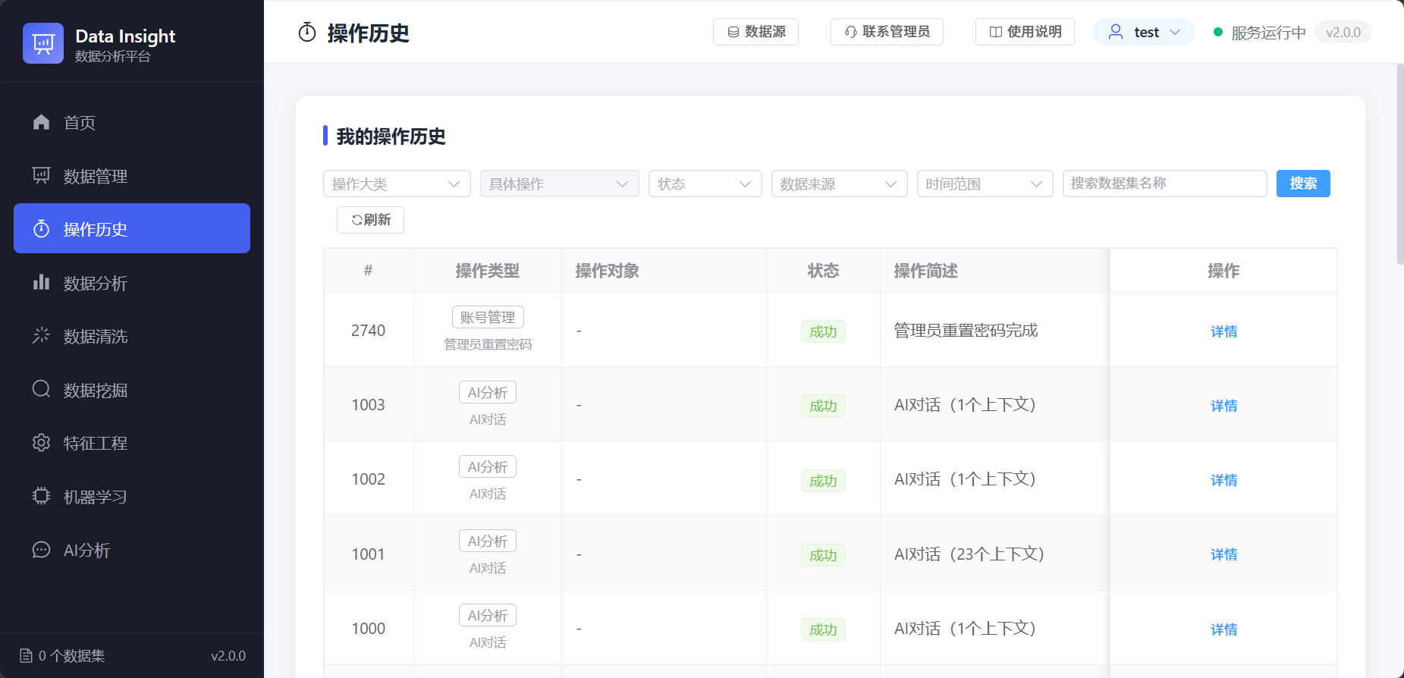Click the chat bubble icon beside AI分析
The image size is (1404, 678).
(x=42, y=550)
